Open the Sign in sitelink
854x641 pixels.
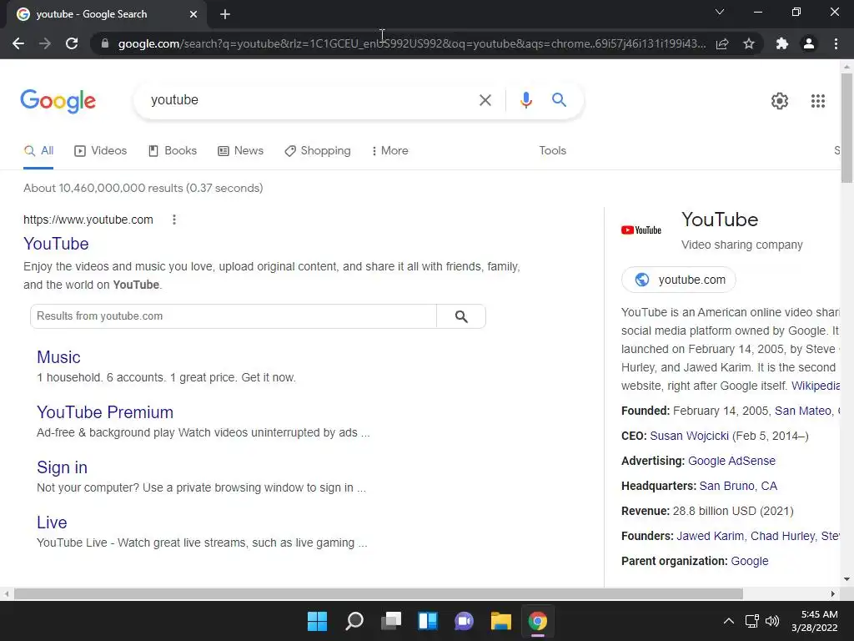tap(62, 467)
